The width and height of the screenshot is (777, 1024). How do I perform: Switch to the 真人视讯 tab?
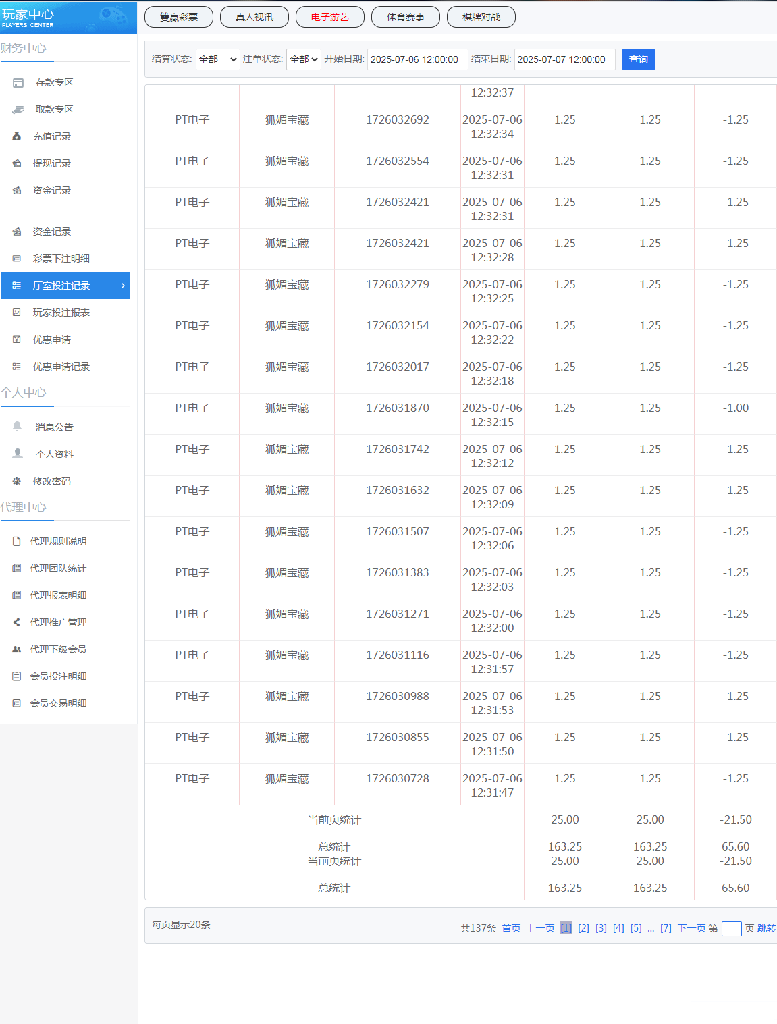pyautogui.click(x=254, y=17)
